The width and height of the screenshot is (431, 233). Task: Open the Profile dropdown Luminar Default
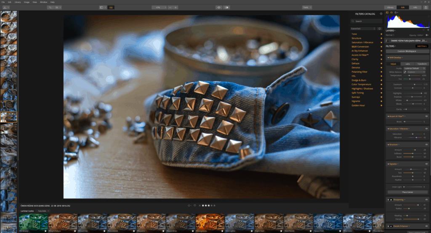click(416, 68)
